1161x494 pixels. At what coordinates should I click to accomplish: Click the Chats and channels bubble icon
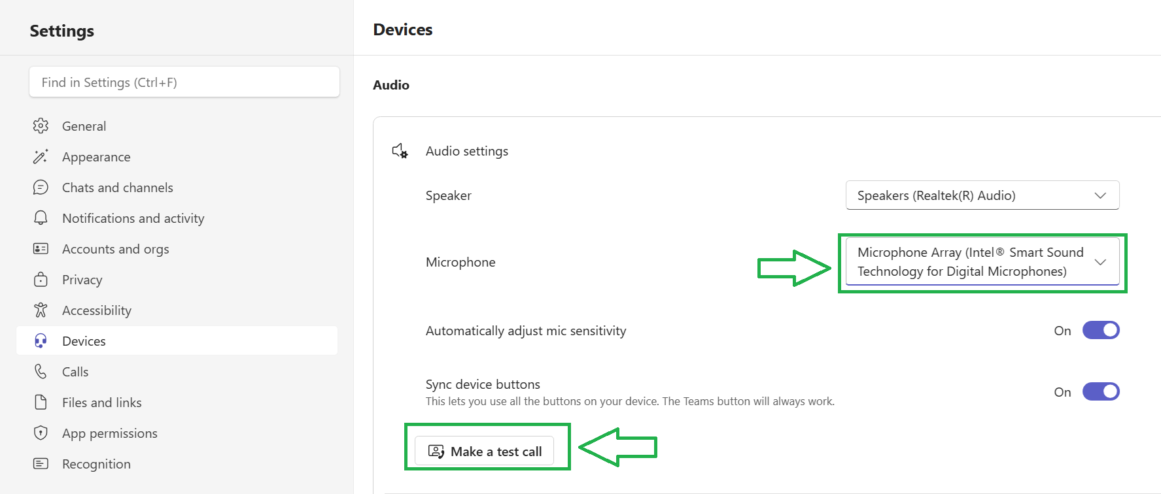[41, 187]
